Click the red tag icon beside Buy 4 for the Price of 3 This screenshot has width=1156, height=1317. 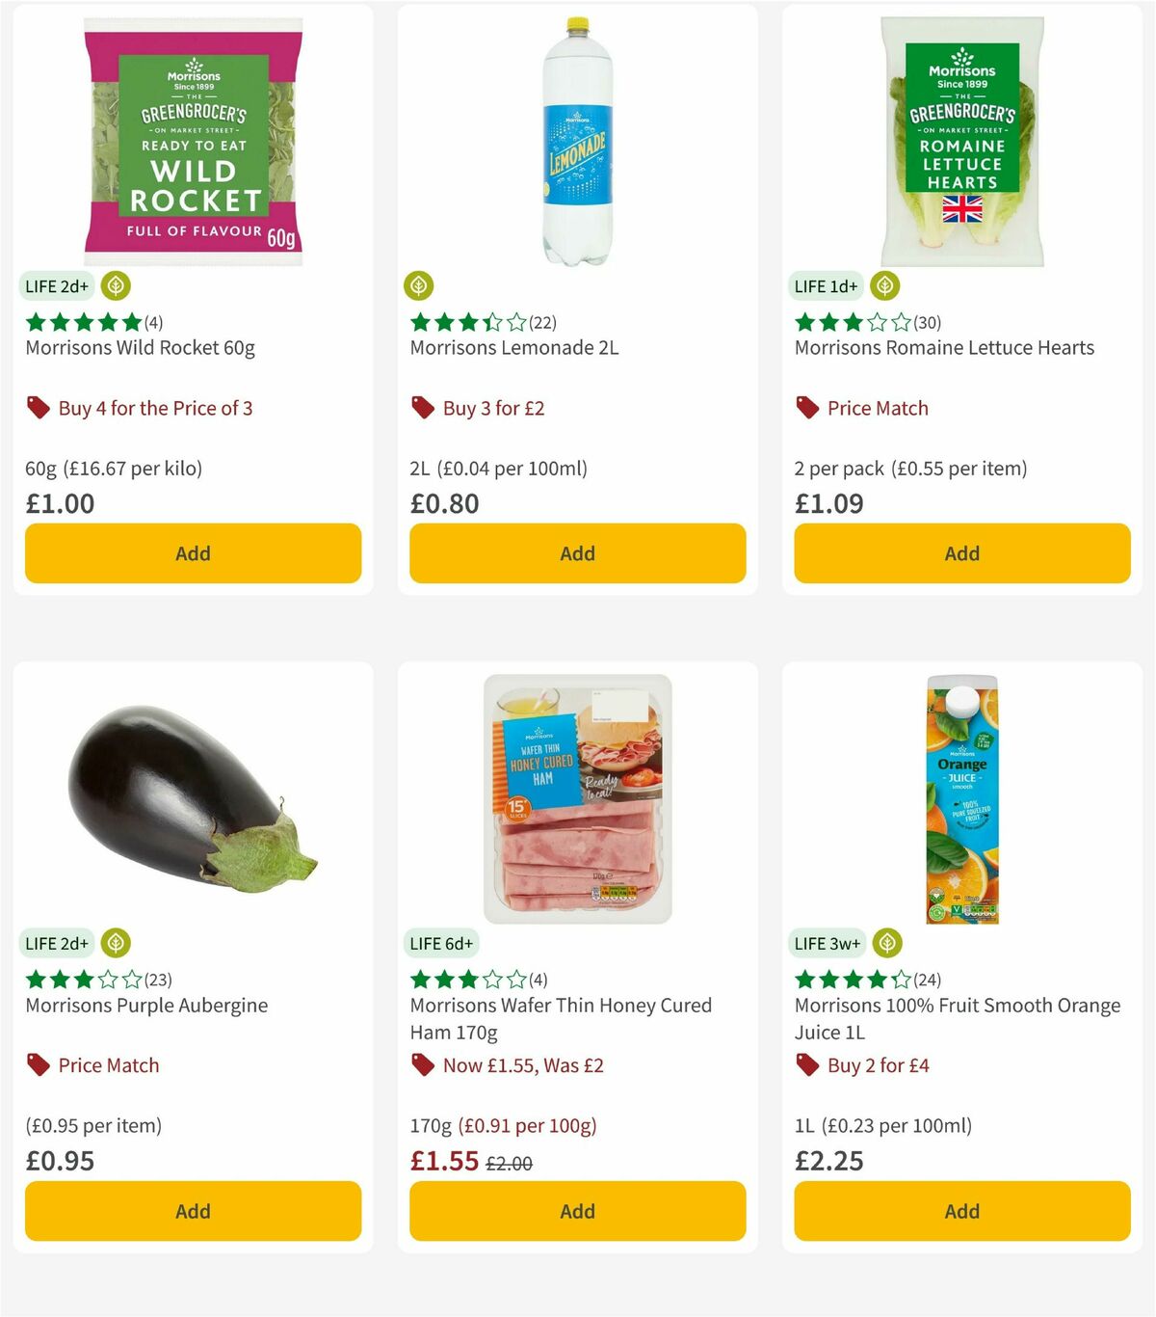point(38,408)
